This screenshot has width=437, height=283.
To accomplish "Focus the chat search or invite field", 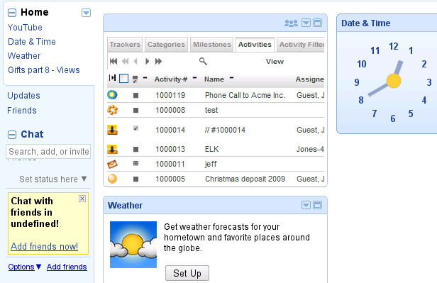I will tap(48, 152).
